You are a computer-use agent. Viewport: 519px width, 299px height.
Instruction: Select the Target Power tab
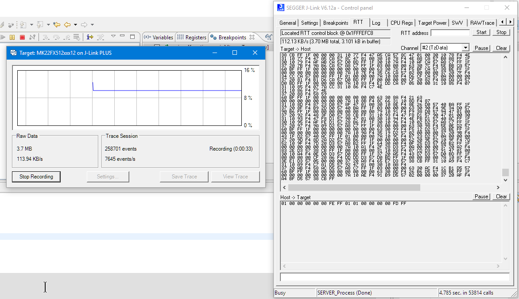[x=432, y=23]
